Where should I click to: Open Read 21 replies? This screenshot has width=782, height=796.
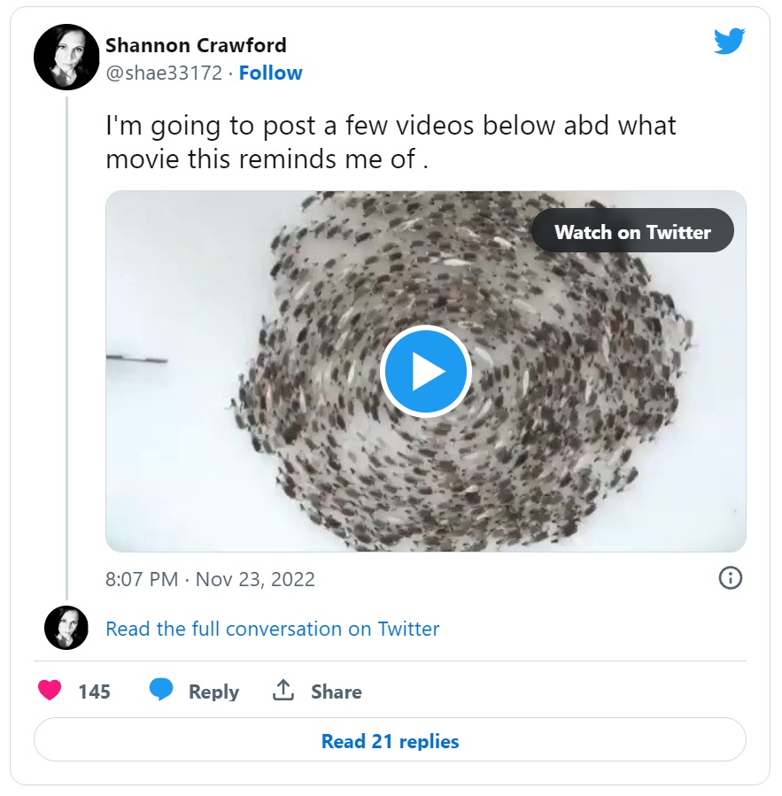(390, 740)
